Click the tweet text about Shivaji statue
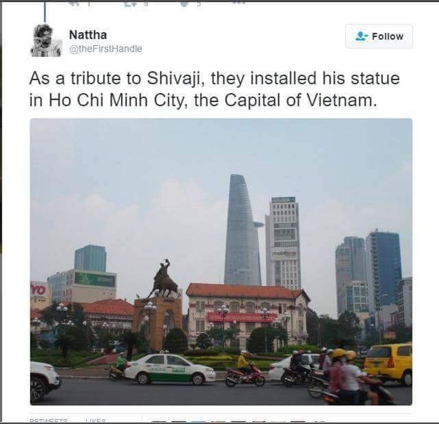The height and width of the screenshot is (424, 439). point(214,89)
